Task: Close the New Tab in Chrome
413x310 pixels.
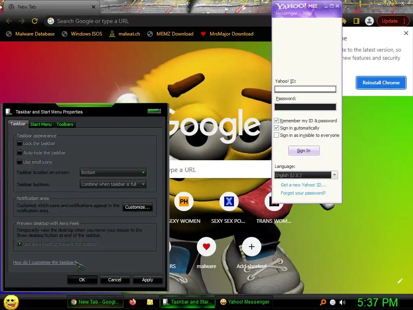Action: tap(93, 7)
